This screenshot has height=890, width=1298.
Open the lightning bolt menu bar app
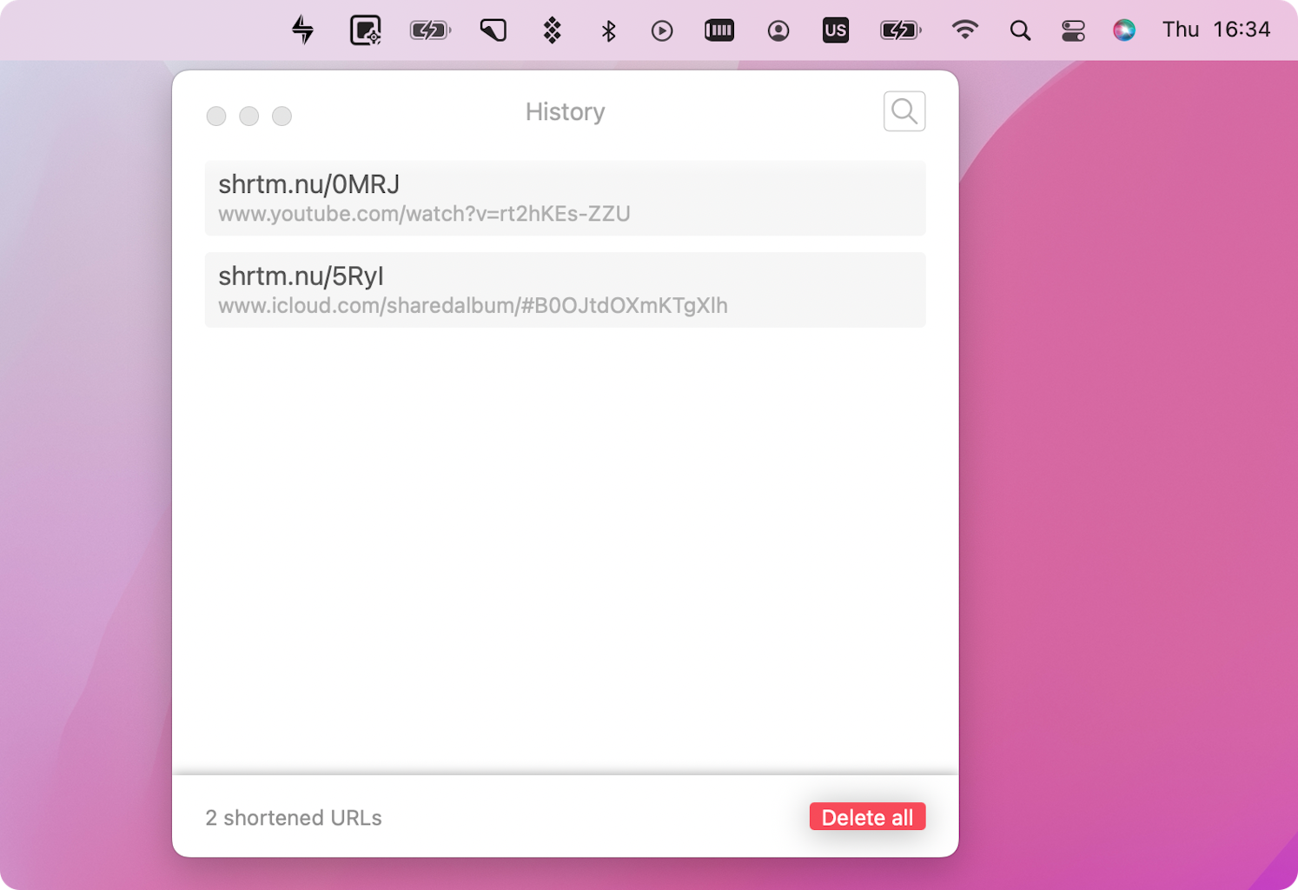[x=302, y=30]
